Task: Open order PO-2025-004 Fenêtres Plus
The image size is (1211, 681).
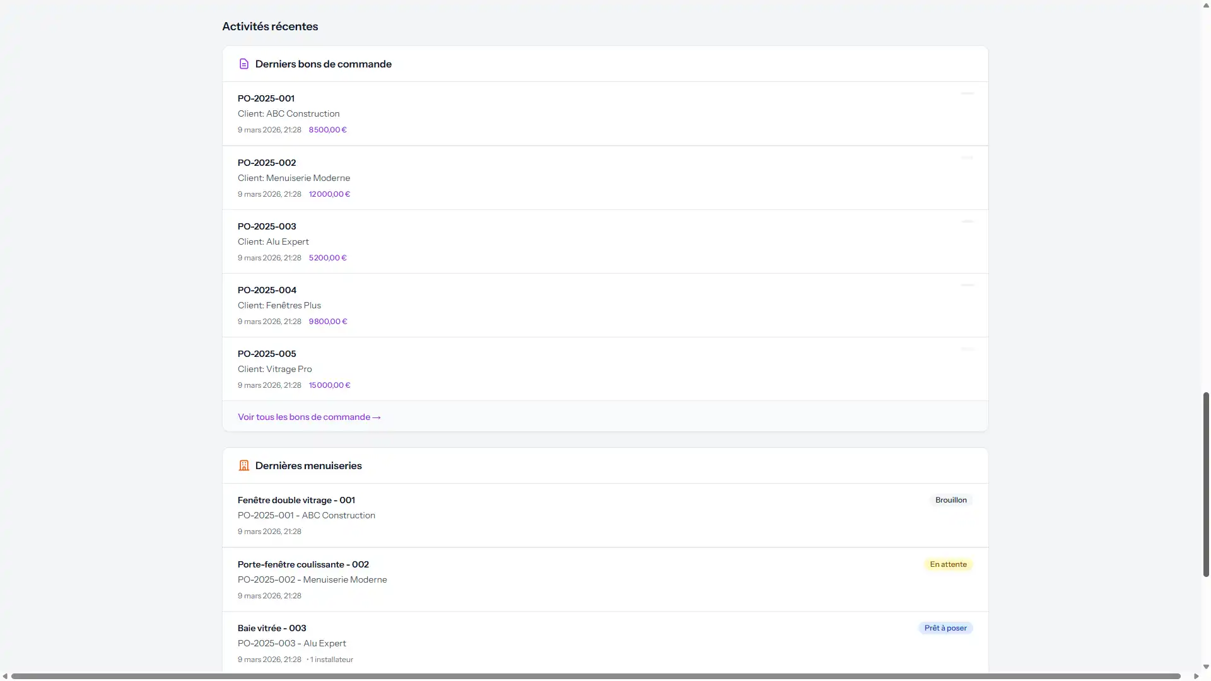Action: tap(266, 290)
